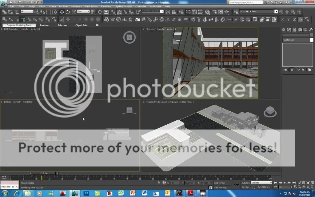Select the Select and Uniform Scale tool
Screen dimensions: 315x197
pos(74,12)
